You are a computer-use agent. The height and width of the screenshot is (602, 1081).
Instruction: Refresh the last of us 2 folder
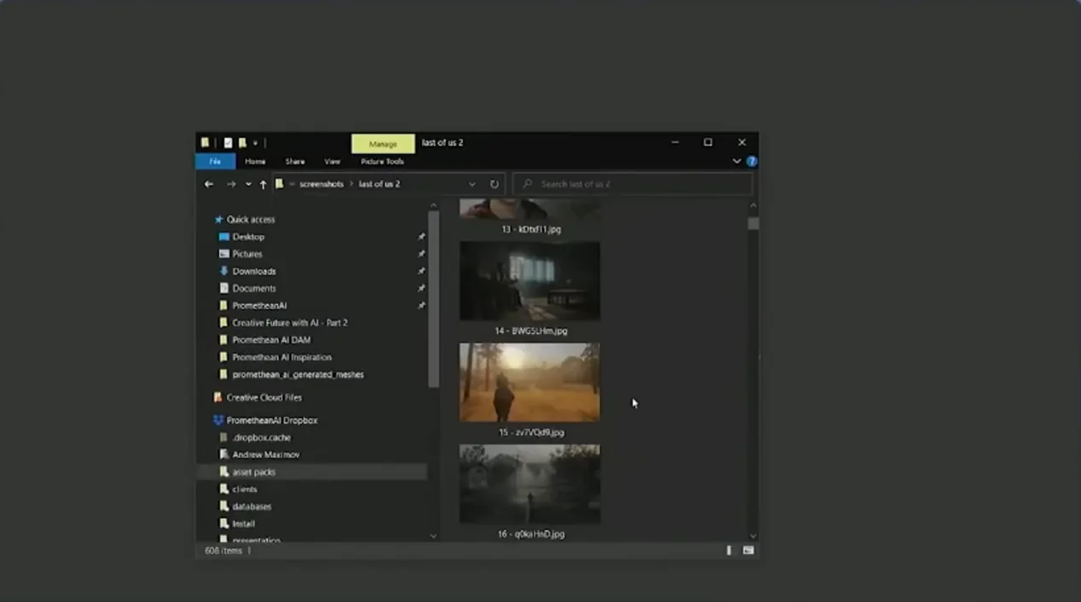coord(494,184)
